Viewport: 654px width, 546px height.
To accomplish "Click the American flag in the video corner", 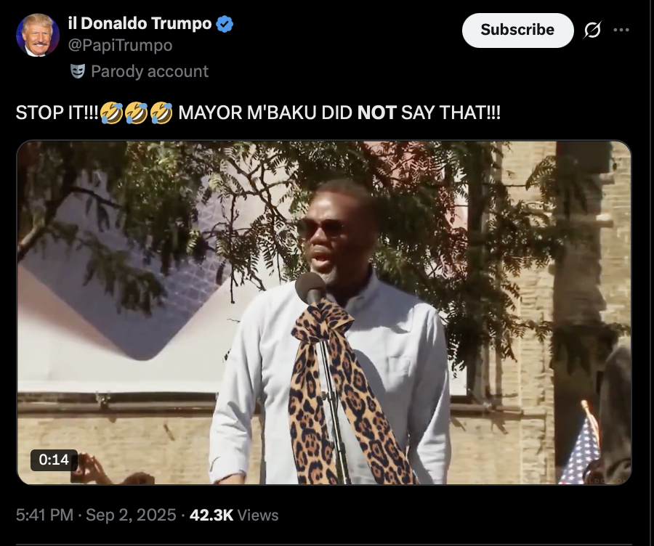I will click(x=581, y=451).
